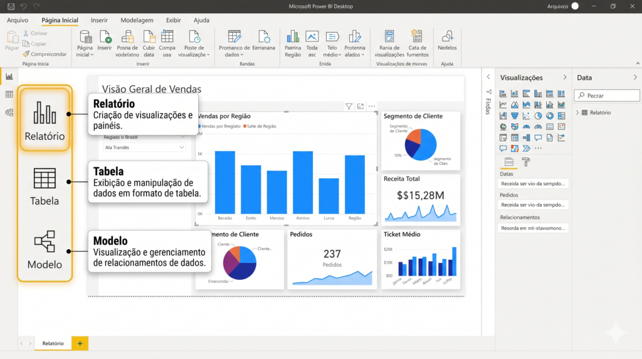The image size is (642, 359).
Task: Open the Modelagem ribbon tab
Action: [x=137, y=20]
